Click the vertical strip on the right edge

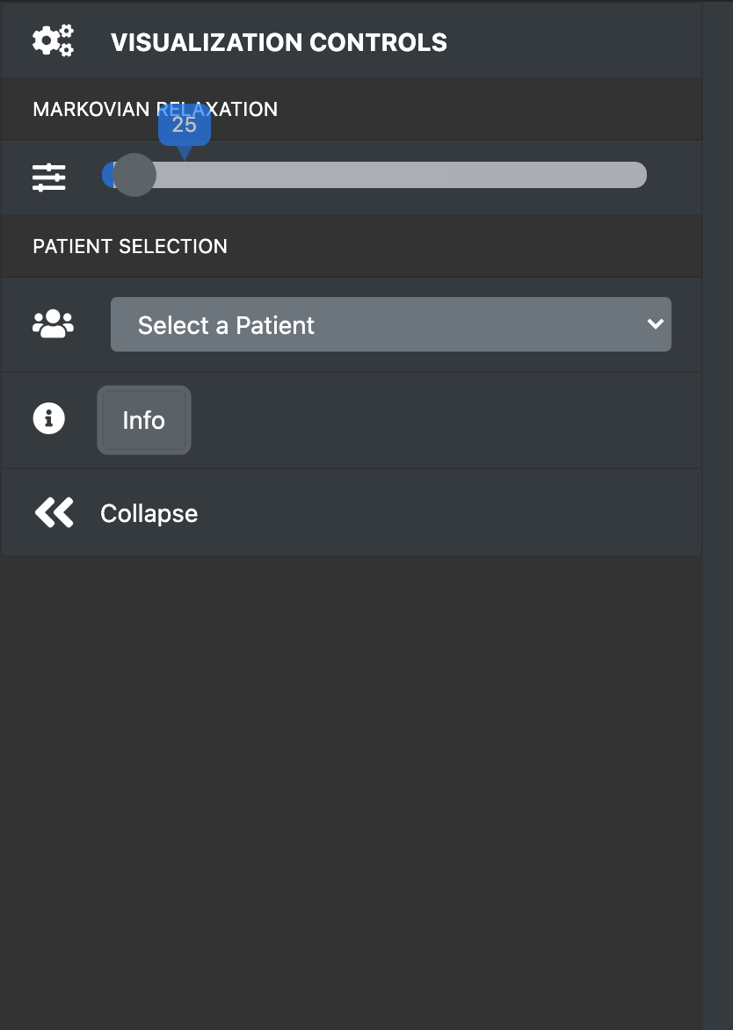tap(718, 515)
